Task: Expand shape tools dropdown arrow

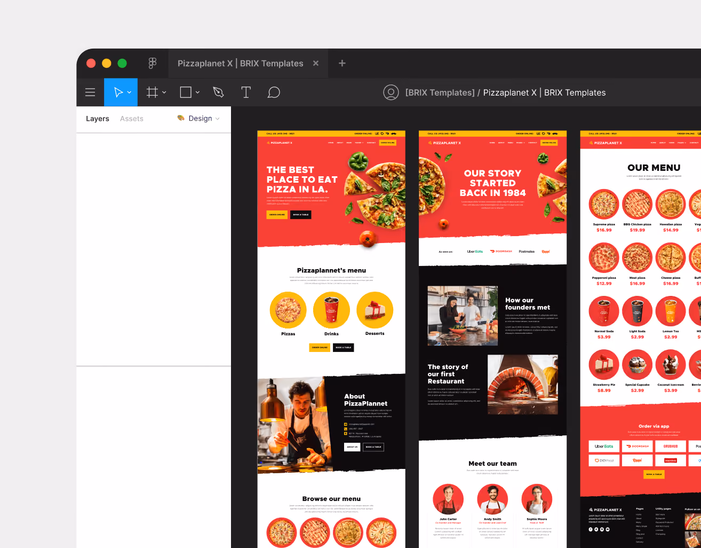Action: (197, 92)
